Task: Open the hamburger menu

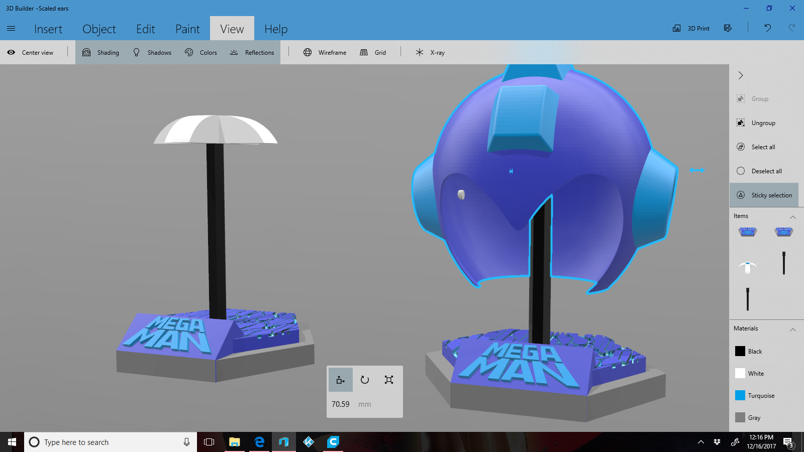Action: click(x=11, y=29)
